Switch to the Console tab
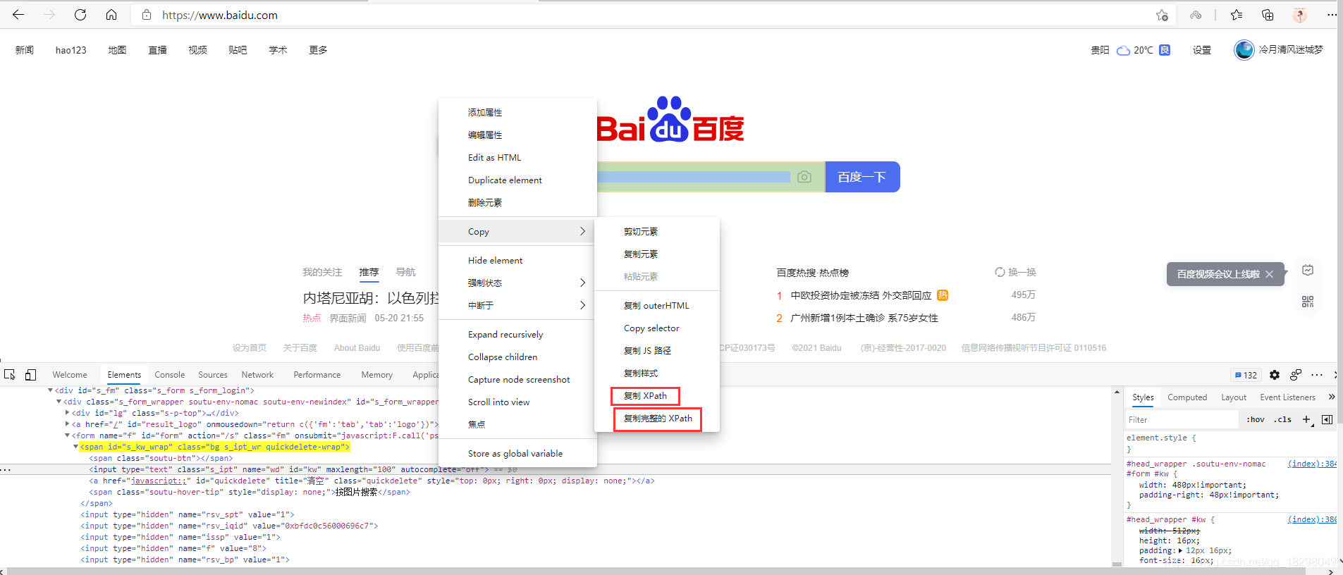Viewport: 1343px width, 575px height. [x=169, y=375]
